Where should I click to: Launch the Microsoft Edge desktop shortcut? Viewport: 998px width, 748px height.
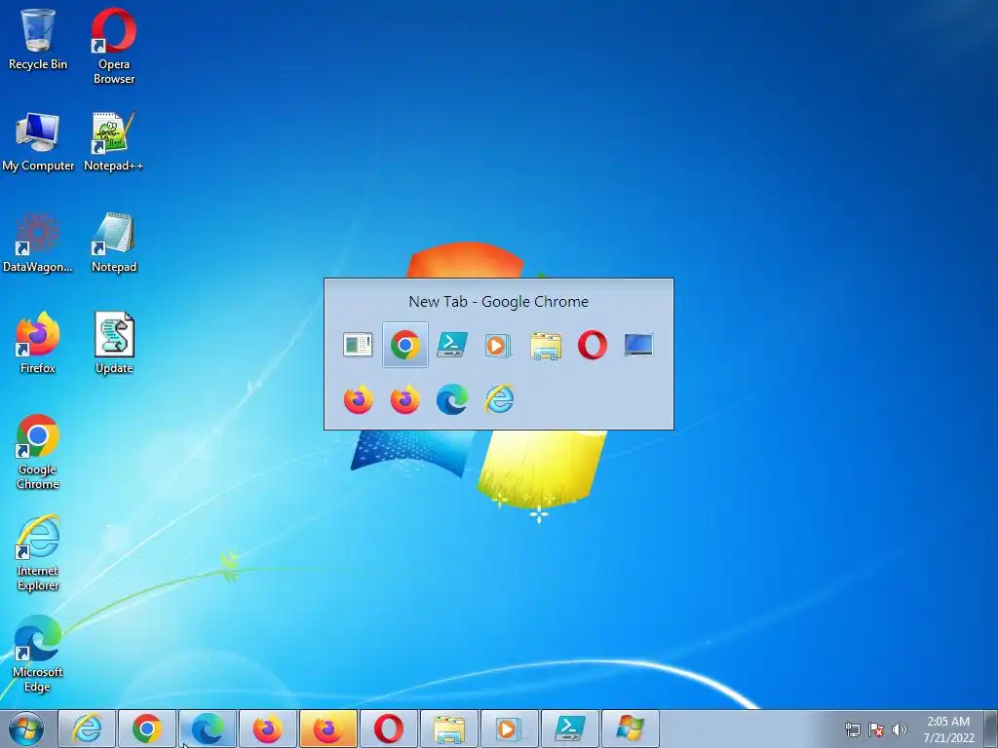coord(38,654)
